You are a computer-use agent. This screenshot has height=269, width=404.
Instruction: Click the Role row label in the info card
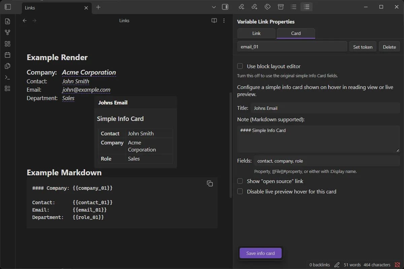point(106,159)
